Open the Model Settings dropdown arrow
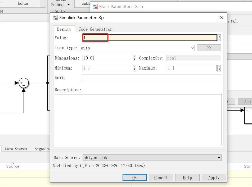Image resolution: width=252 pixels, height=187 pixels. pyautogui.click(x=69, y=5)
